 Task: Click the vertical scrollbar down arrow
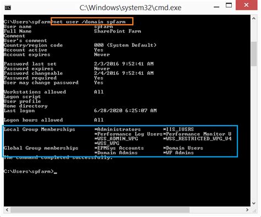click(x=254, y=203)
